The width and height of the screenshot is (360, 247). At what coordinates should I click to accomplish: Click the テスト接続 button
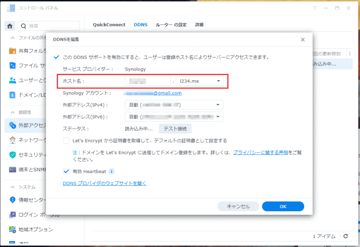click(175, 128)
